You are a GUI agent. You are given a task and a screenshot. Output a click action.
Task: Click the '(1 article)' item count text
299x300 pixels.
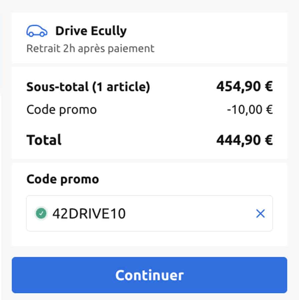coord(121,87)
